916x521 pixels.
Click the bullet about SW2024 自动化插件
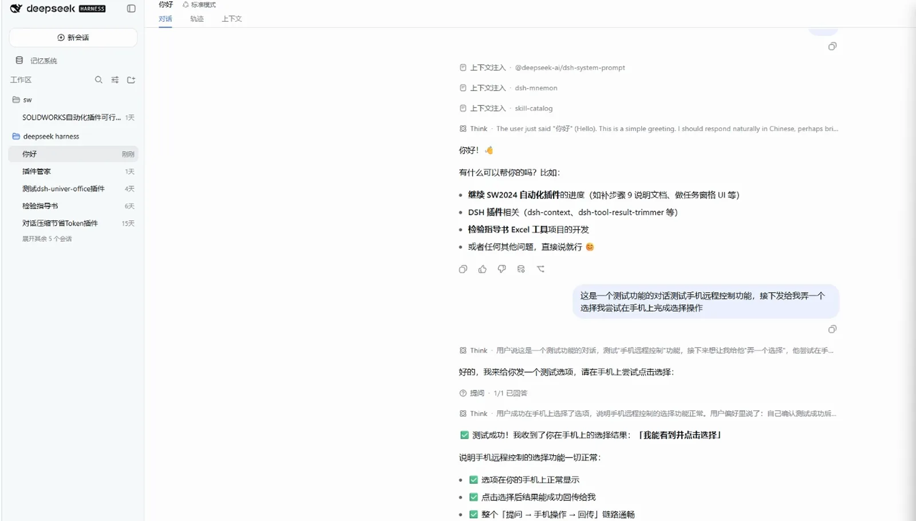click(603, 195)
